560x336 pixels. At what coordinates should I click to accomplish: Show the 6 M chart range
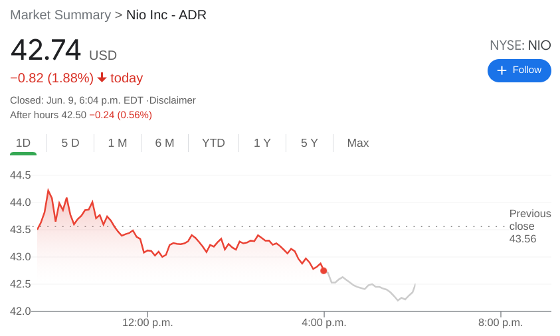[165, 143]
